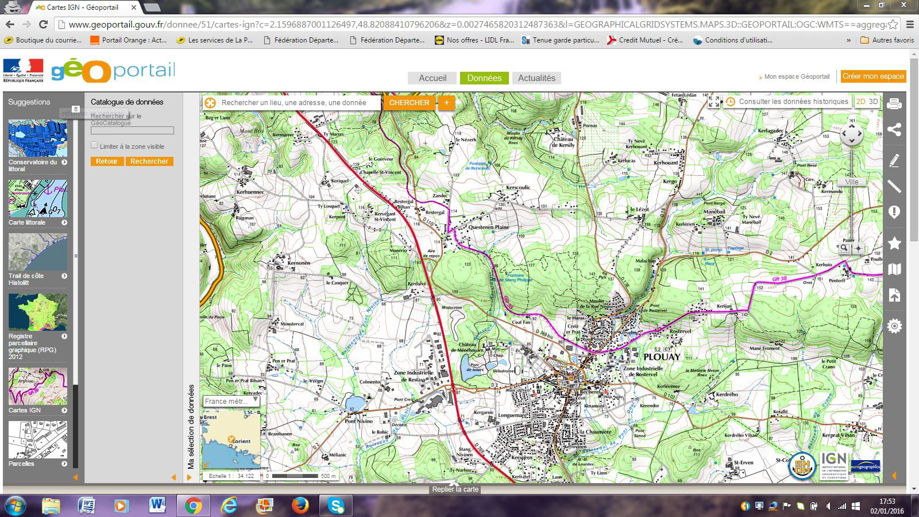Select the pencil annotation tool
Viewport: 919px width, 517px height.
(894, 160)
